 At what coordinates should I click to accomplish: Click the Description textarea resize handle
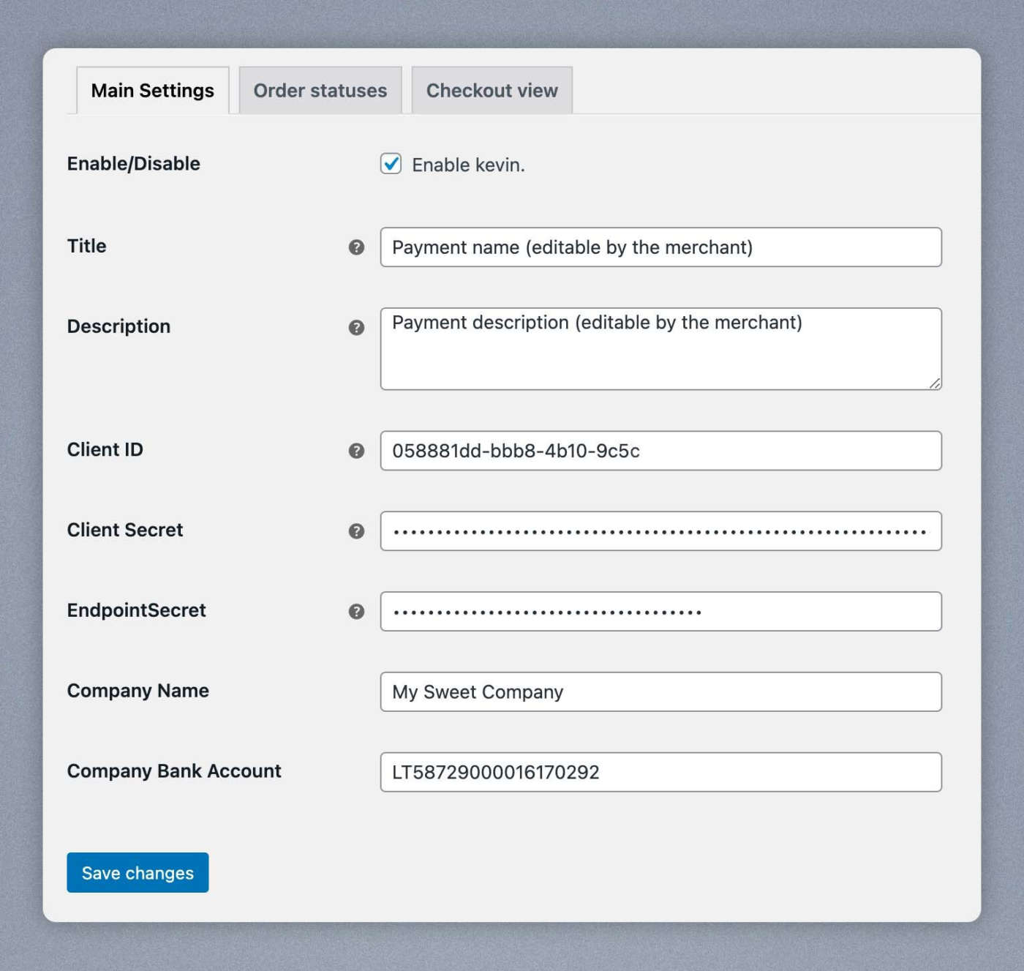(934, 383)
